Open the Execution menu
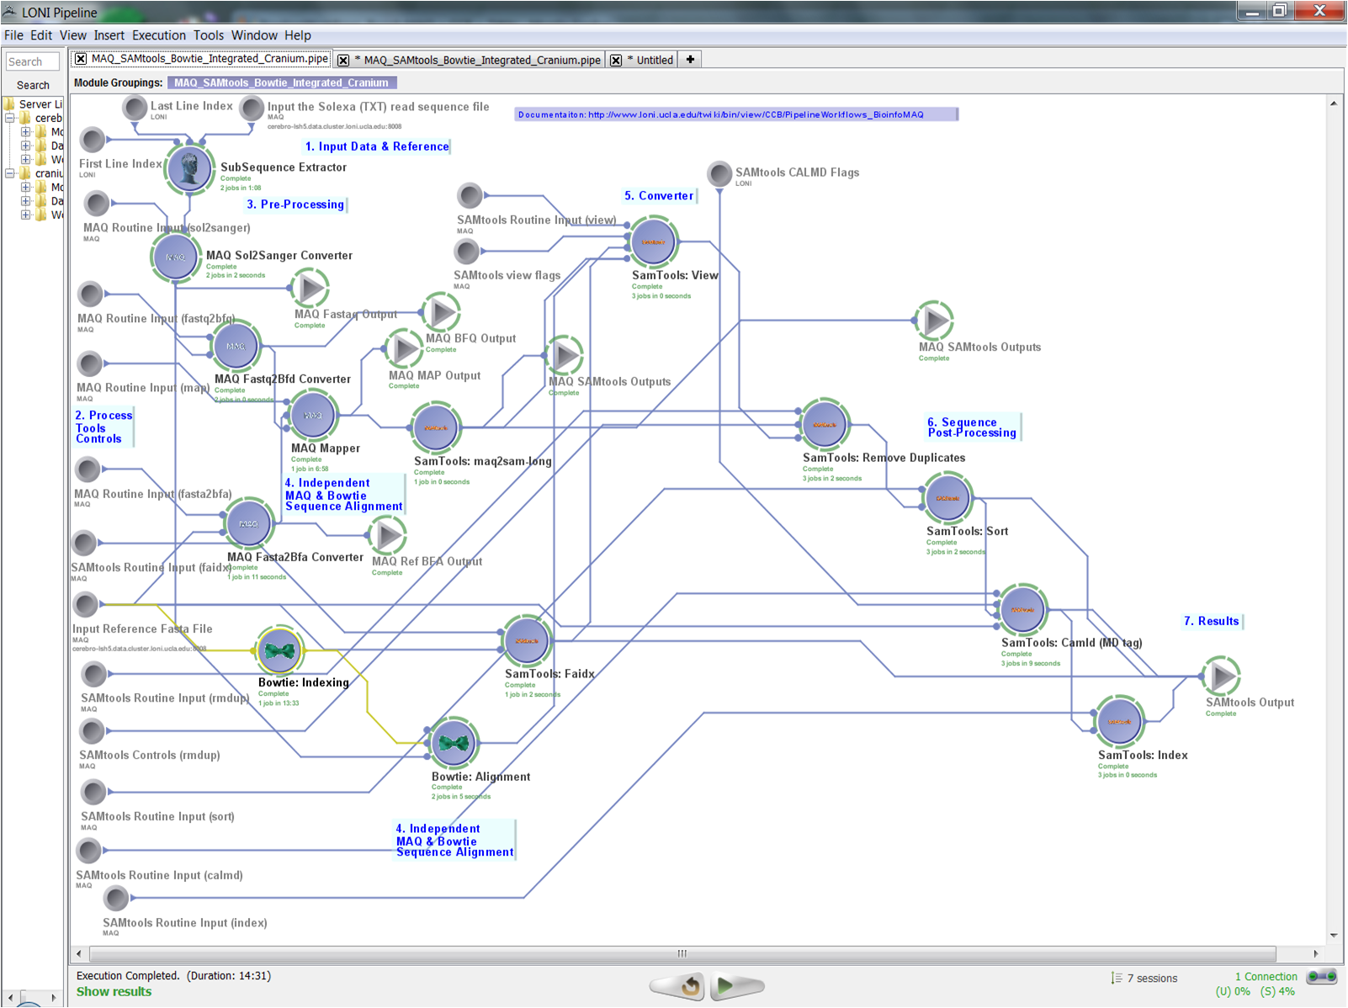The width and height of the screenshot is (1348, 1008). (x=158, y=35)
